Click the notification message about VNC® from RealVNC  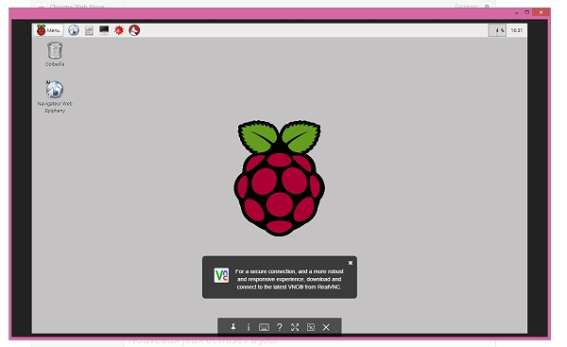pyautogui.click(x=289, y=279)
